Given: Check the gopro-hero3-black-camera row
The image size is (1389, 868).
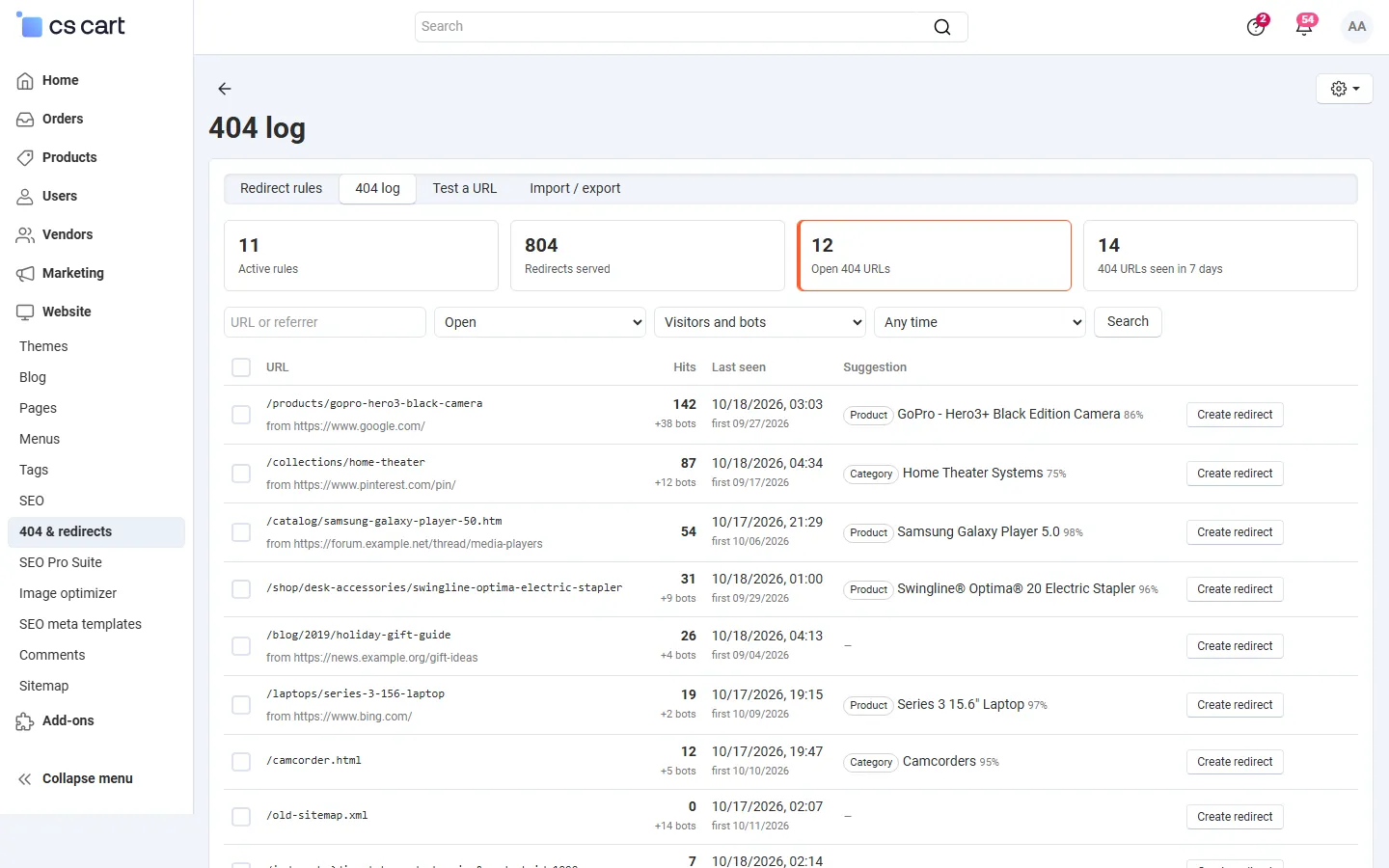Looking at the screenshot, I should pos(241,415).
